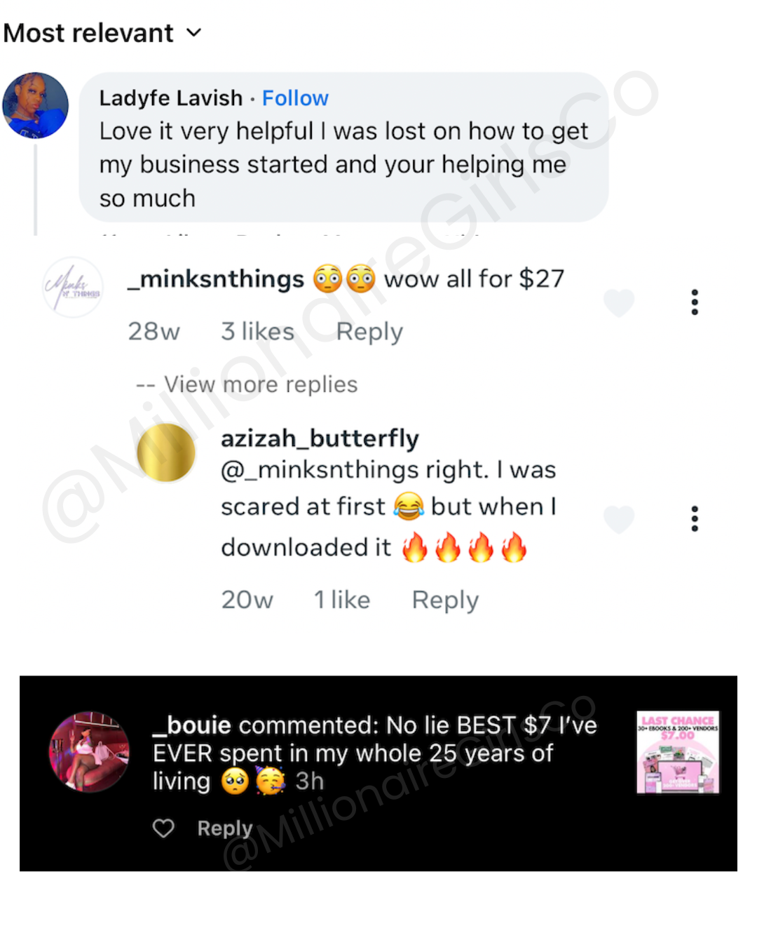The height and width of the screenshot is (947, 757).
Task: Tap the _minksnthings username
Action: pos(216,279)
